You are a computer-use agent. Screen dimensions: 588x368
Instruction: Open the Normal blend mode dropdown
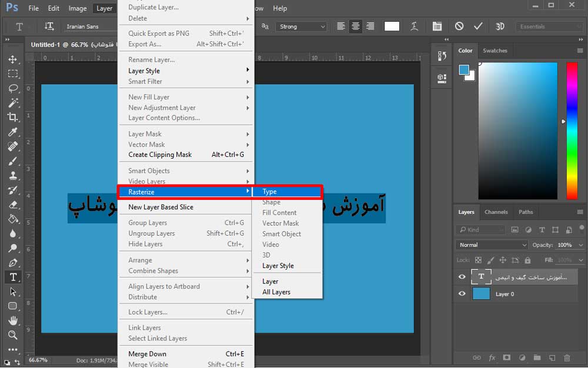(x=492, y=245)
